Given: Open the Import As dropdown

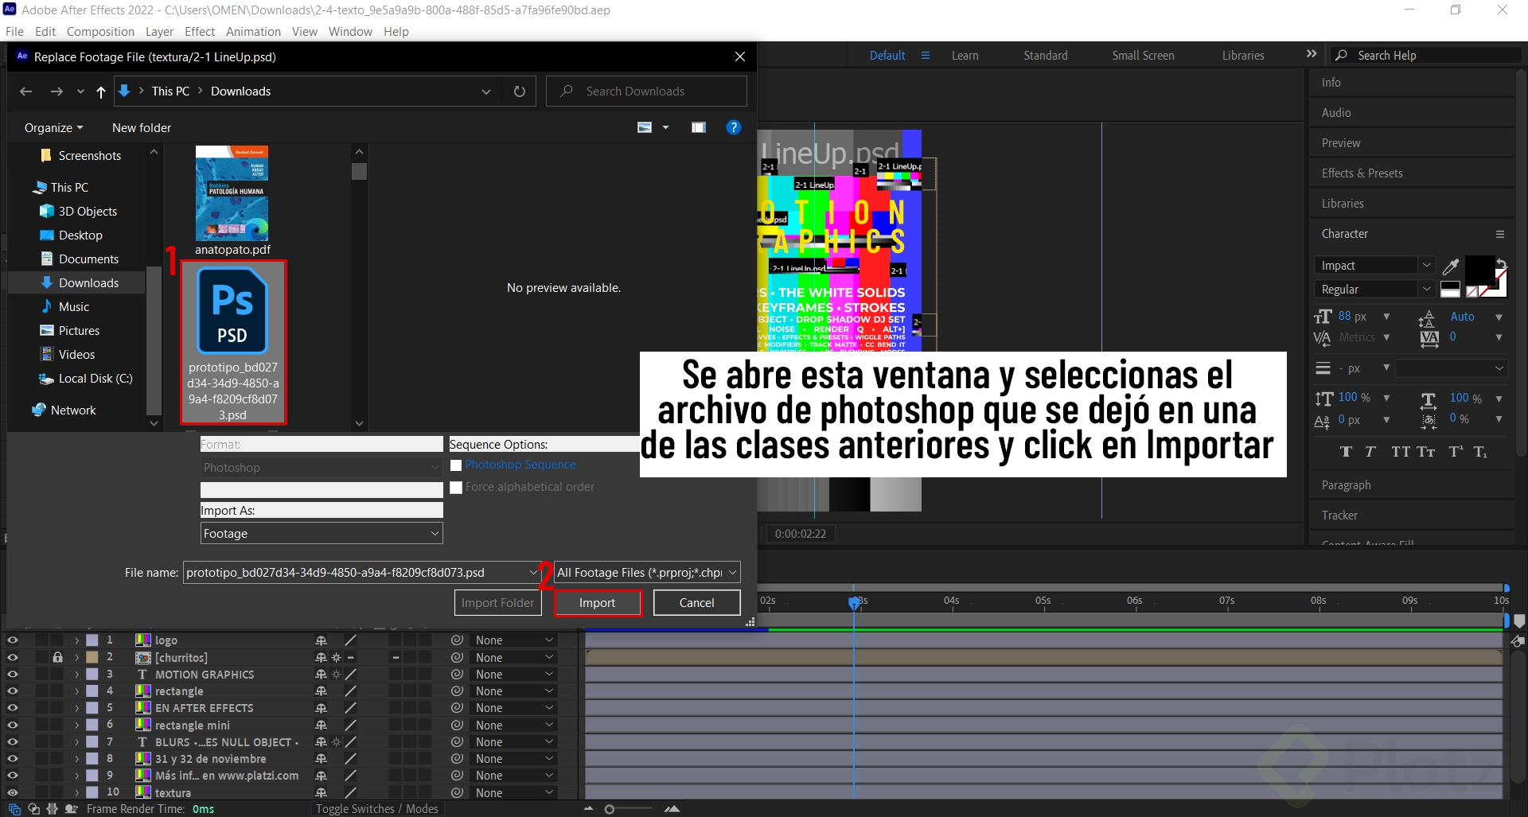Looking at the screenshot, I should pyautogui.click(x=321, y=533).
